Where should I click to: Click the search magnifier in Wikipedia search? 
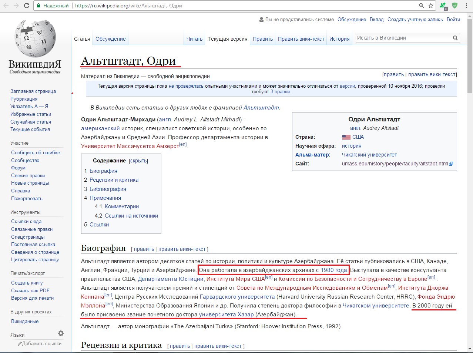(455, 38)
